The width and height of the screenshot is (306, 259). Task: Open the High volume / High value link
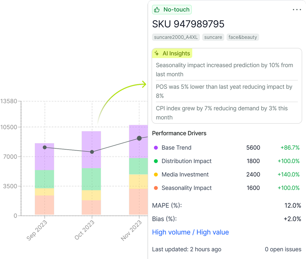[190, 232]
